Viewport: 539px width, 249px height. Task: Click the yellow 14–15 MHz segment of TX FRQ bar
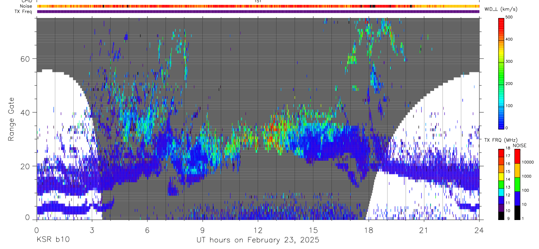pyautogui.click(x=501, y=176)
